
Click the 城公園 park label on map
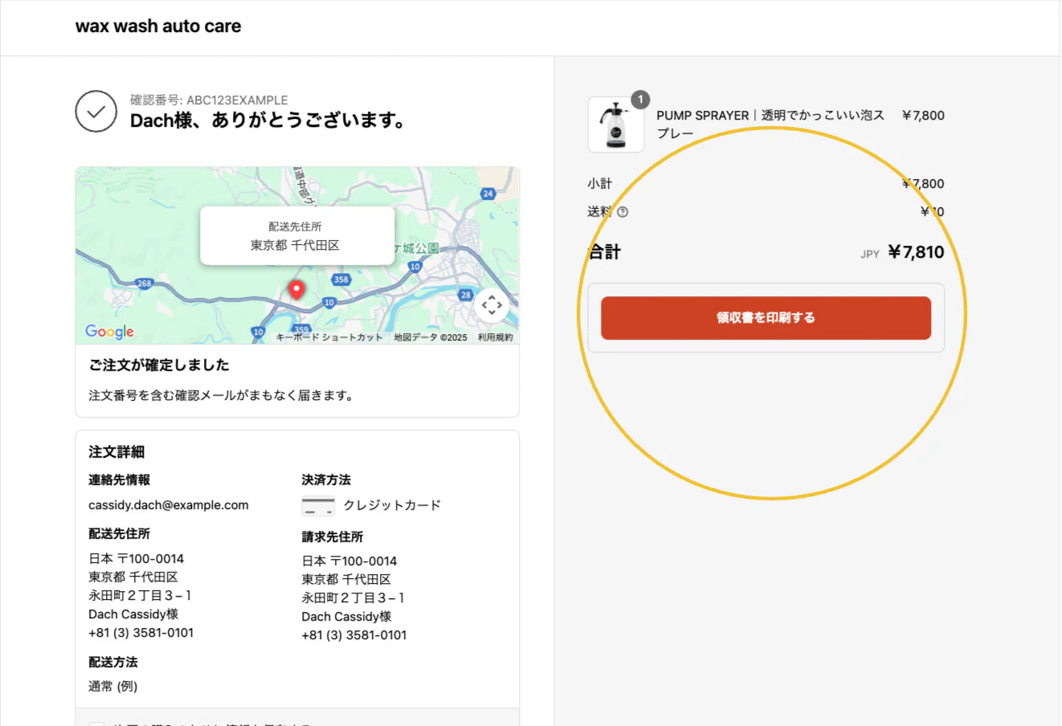(420, 248)
